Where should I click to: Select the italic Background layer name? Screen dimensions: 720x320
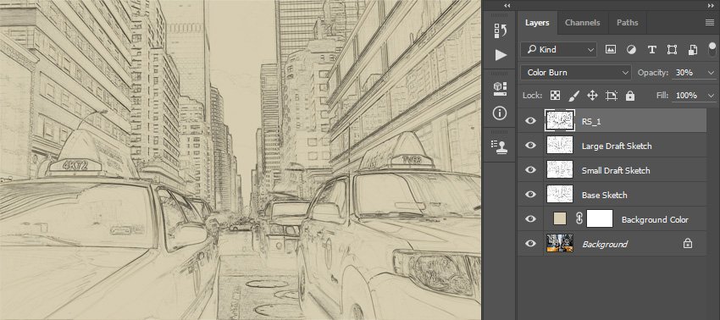click(x=605, y=245)
